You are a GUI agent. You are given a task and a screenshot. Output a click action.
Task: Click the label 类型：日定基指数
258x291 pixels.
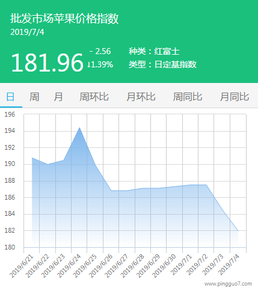(x=162, y=64)
